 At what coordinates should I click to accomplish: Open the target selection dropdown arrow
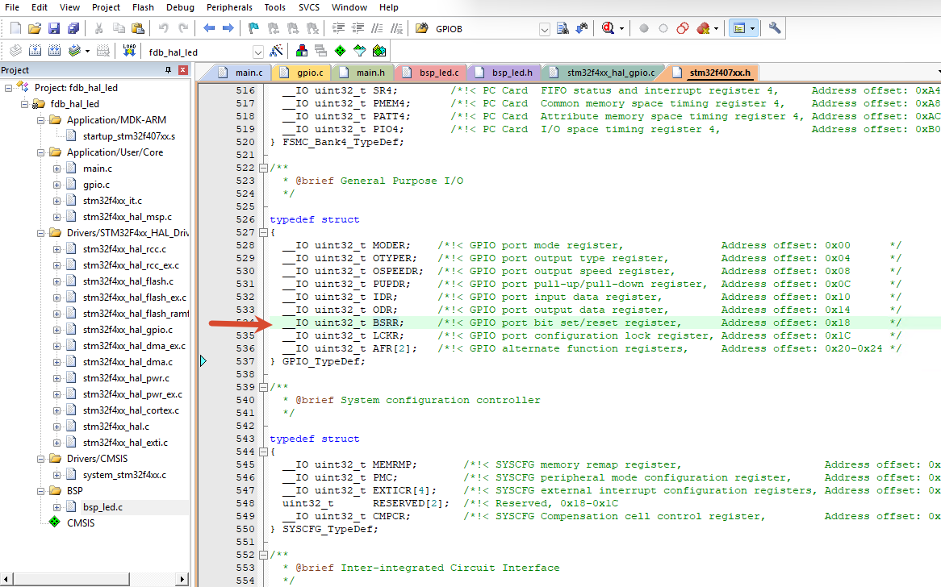coord(258,52)
